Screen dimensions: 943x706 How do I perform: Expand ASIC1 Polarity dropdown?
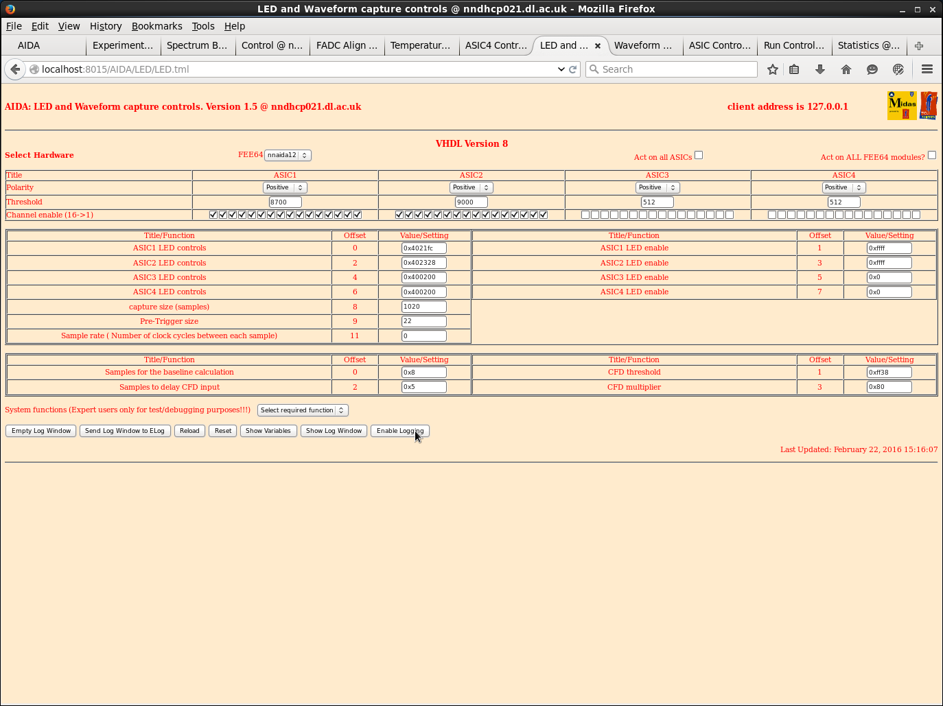click(x=285, y=187)
